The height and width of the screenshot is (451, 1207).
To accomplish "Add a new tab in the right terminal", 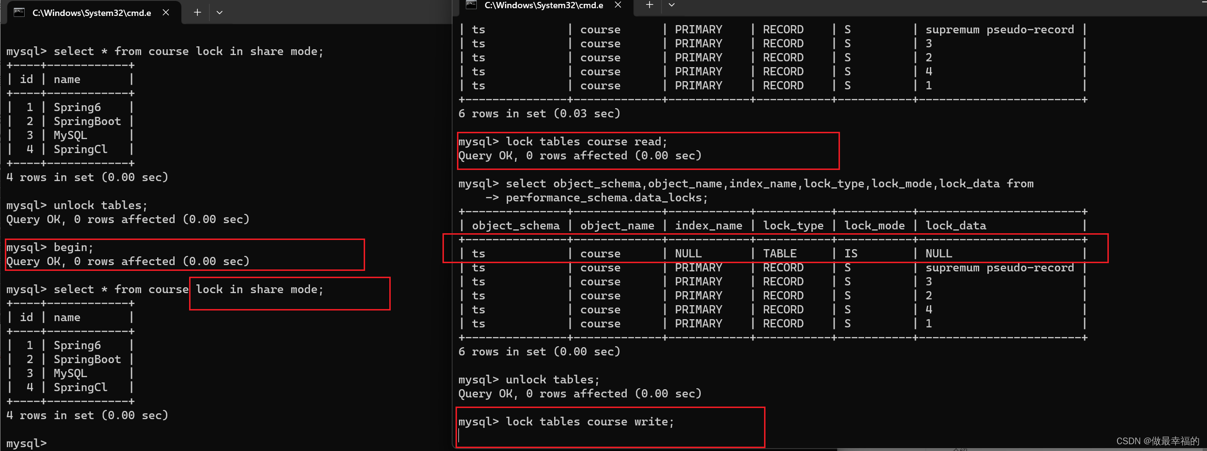I will coord(649,5).
